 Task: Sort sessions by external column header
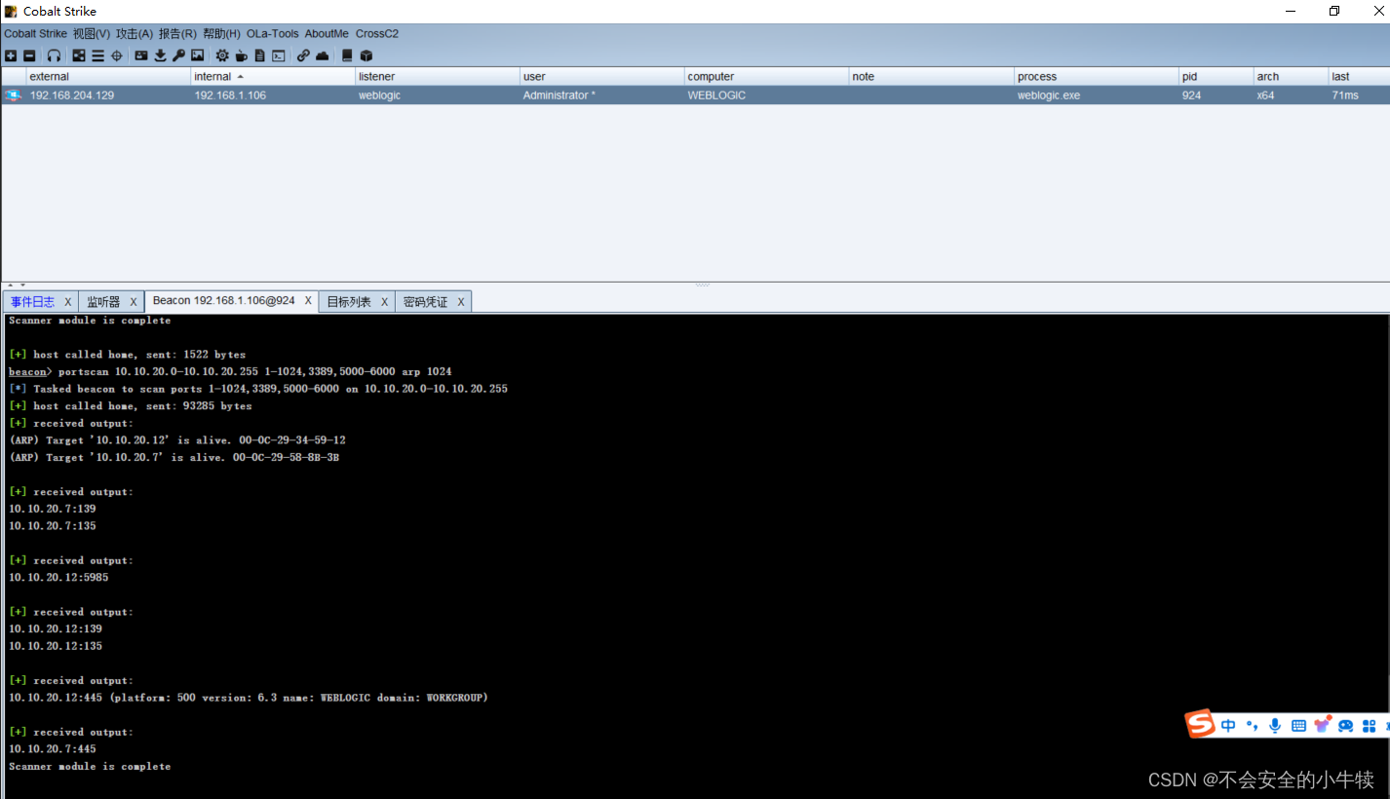pyautogui.click(x=108, y=76)
